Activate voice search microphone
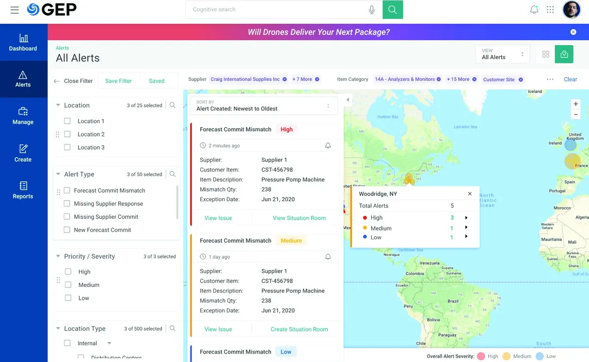 coord(372,9)
